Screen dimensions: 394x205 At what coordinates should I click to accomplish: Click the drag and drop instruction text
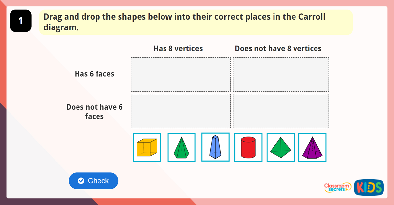pos(184,22)
